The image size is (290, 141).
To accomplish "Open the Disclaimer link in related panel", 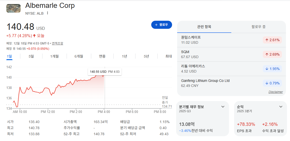I will (x=276, y=92).
